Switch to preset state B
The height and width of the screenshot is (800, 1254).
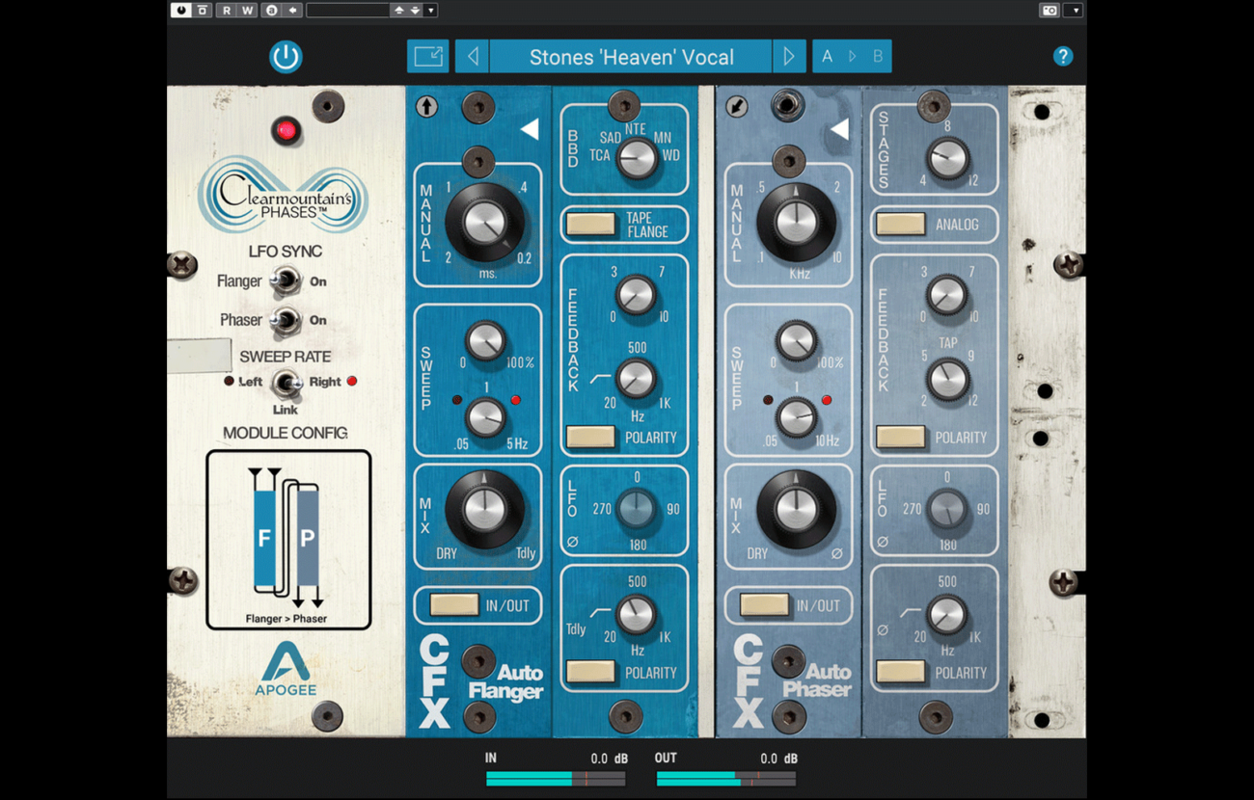[x=878, y=57]
